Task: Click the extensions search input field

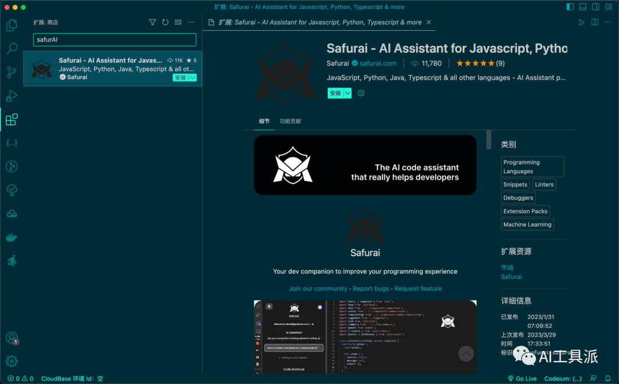Action: (115, 39)
